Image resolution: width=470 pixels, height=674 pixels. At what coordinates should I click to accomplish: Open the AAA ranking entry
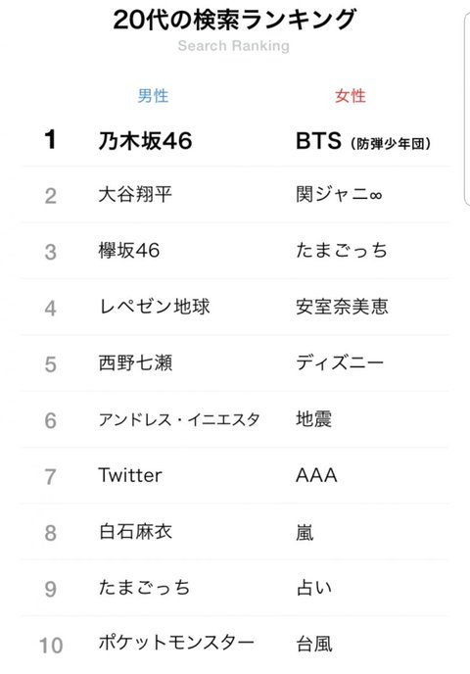tap(316, 475)
